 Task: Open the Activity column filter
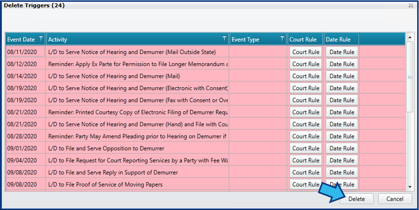(x=225, y=39)
